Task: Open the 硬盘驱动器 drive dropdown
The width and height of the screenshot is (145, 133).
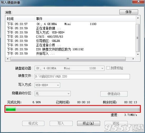Action: point(69,68)
